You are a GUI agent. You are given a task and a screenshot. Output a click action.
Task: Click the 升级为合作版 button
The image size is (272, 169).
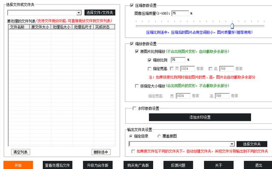[x=98, y=165]
